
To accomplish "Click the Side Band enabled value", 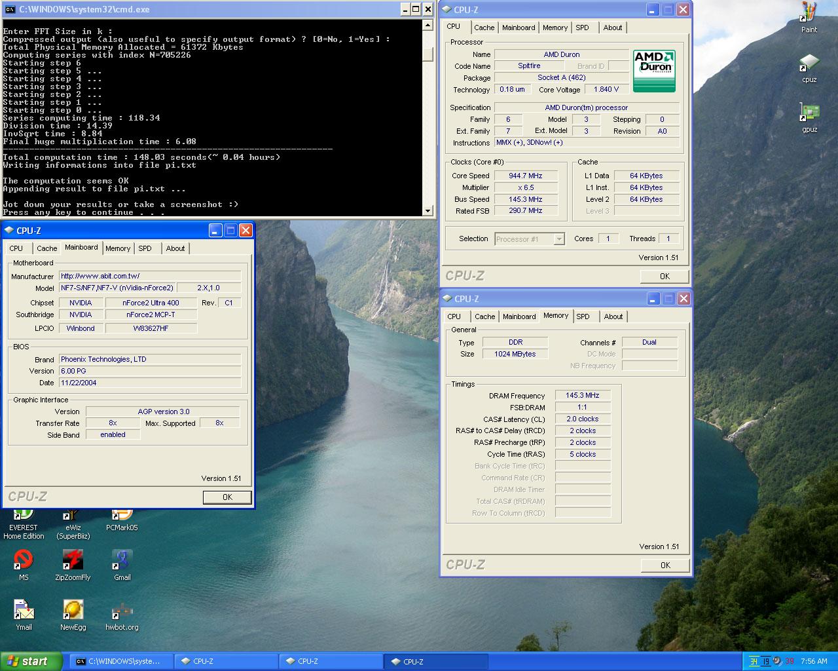I will (113, 434).
